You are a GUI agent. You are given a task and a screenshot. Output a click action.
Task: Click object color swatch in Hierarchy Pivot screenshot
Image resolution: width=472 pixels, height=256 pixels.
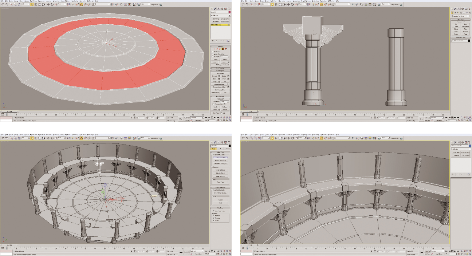pos(229,146)
